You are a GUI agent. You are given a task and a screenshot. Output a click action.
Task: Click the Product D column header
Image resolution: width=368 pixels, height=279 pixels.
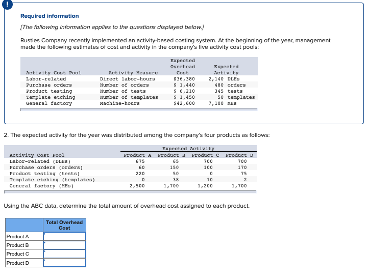pyautogui.click(x=239, y=155)
